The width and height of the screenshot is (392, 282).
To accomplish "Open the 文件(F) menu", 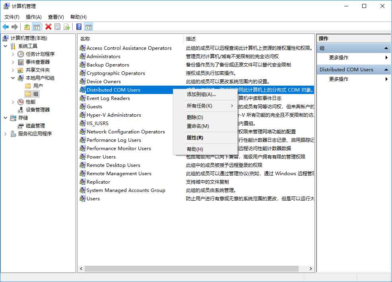I will [12, 17].
